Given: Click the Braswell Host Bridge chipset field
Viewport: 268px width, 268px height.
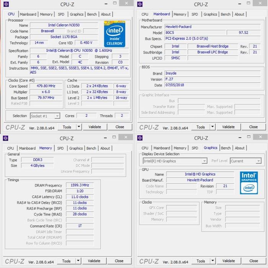Looking at the screenshot, I should 212,46.
